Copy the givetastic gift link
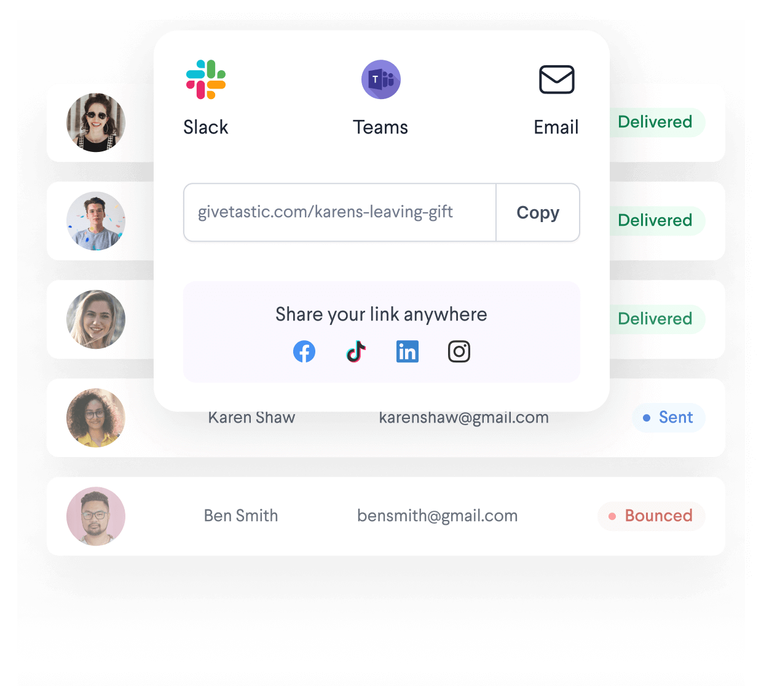 click(538, 212)
